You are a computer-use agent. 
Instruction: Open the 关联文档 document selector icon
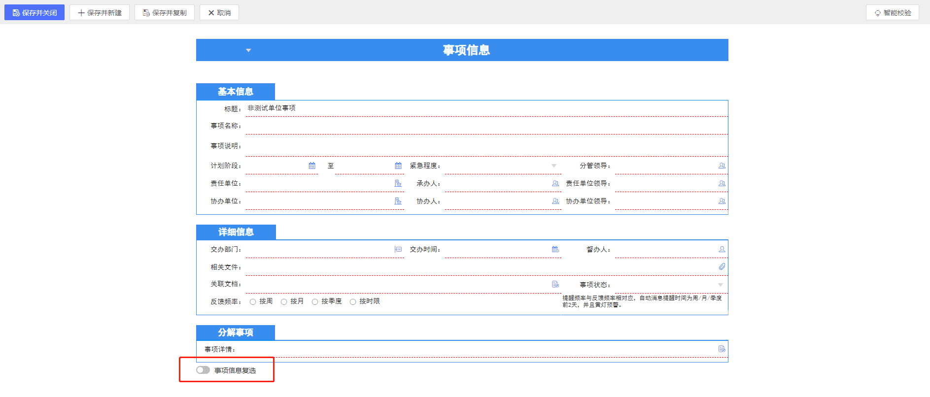point(555,284)
